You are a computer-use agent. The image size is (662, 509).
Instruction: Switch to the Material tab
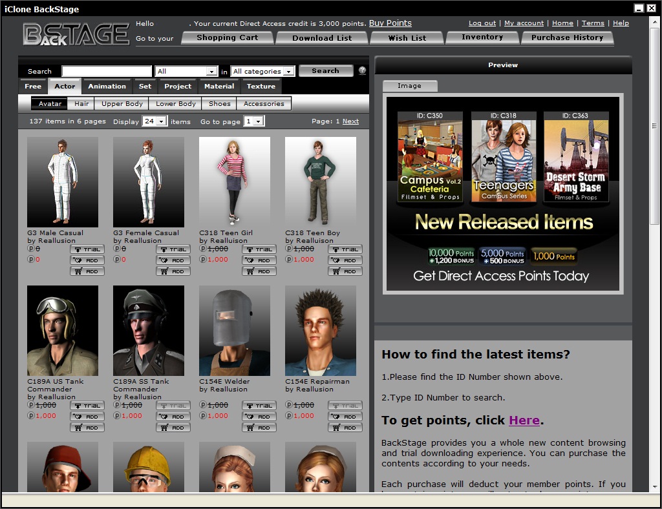point(219,86)
